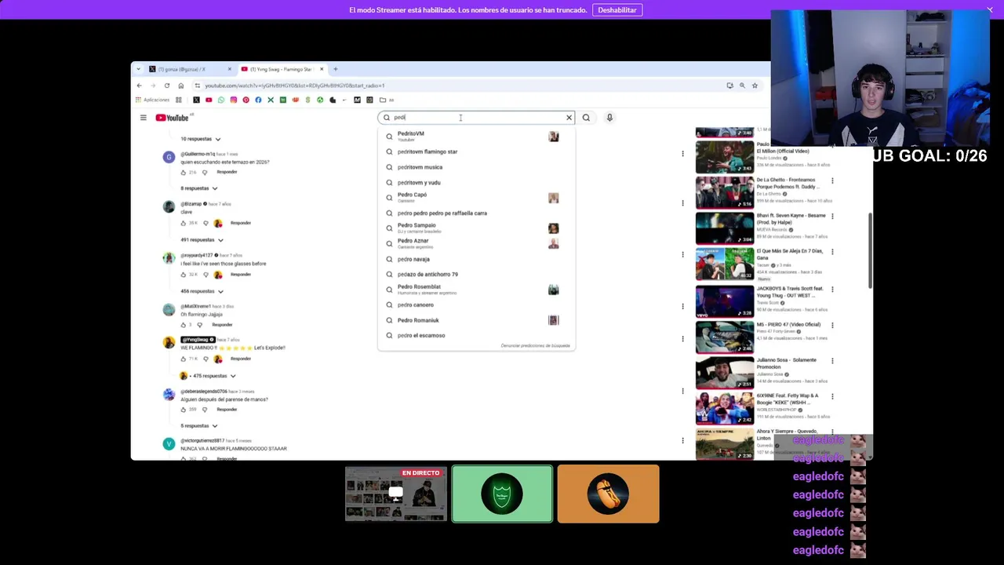Expand the 5 respuestas replies
Image resolution: width=1004 pixels, height=565 pixels.
point(199,426)
